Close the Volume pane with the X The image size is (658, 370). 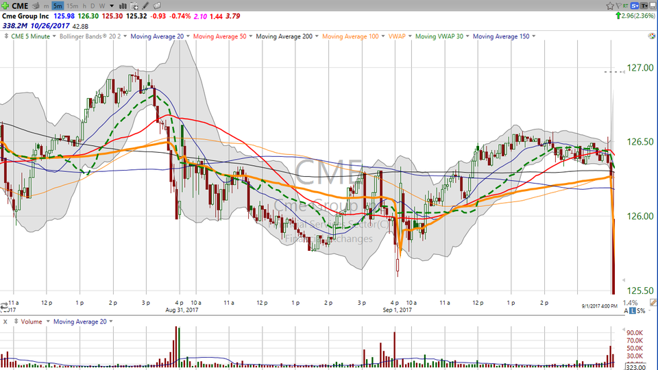click(5, 322)
